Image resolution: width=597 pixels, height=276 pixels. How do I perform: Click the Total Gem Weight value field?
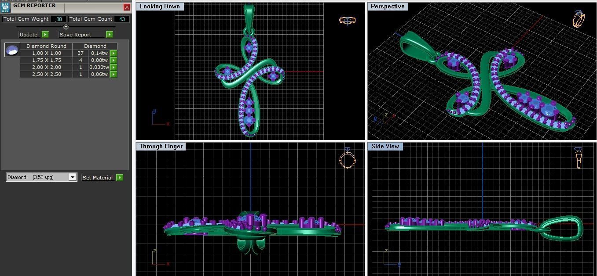pyautogui.click(x=59, y=19)
